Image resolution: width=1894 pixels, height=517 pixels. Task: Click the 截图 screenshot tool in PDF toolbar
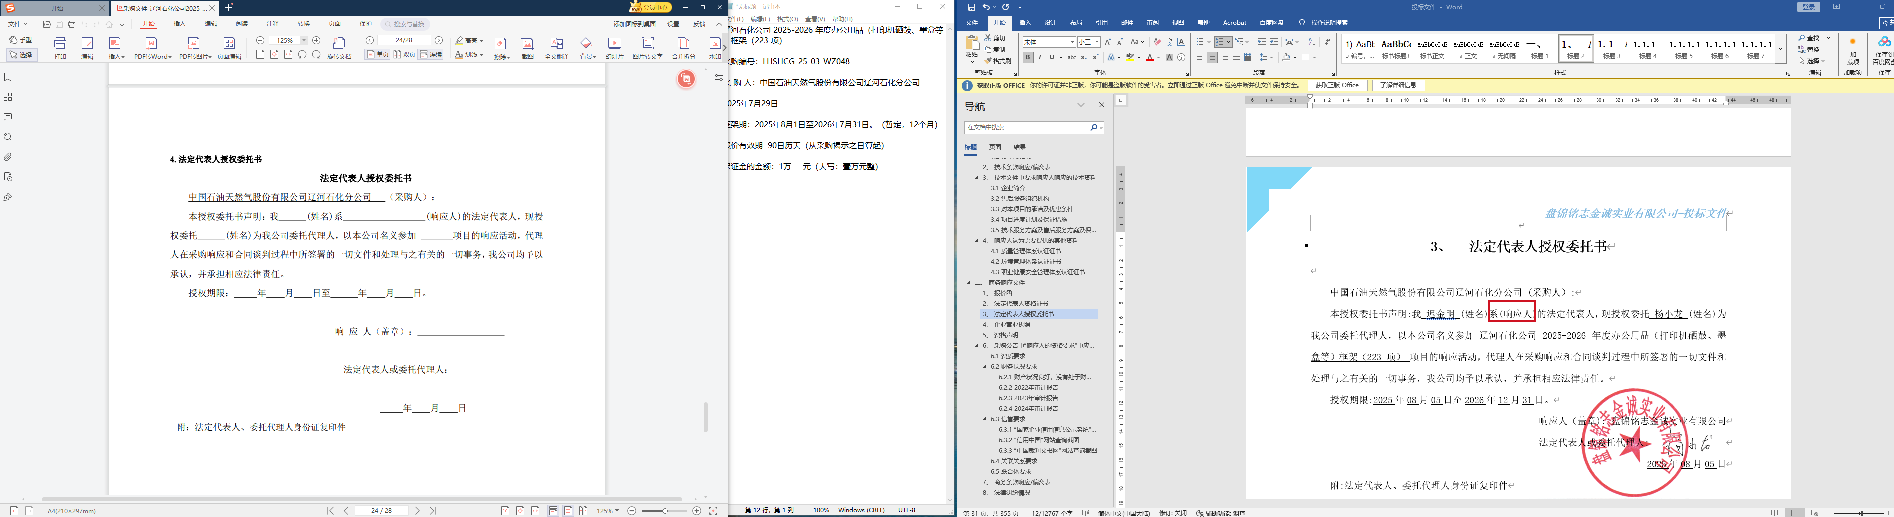(528, 48)
